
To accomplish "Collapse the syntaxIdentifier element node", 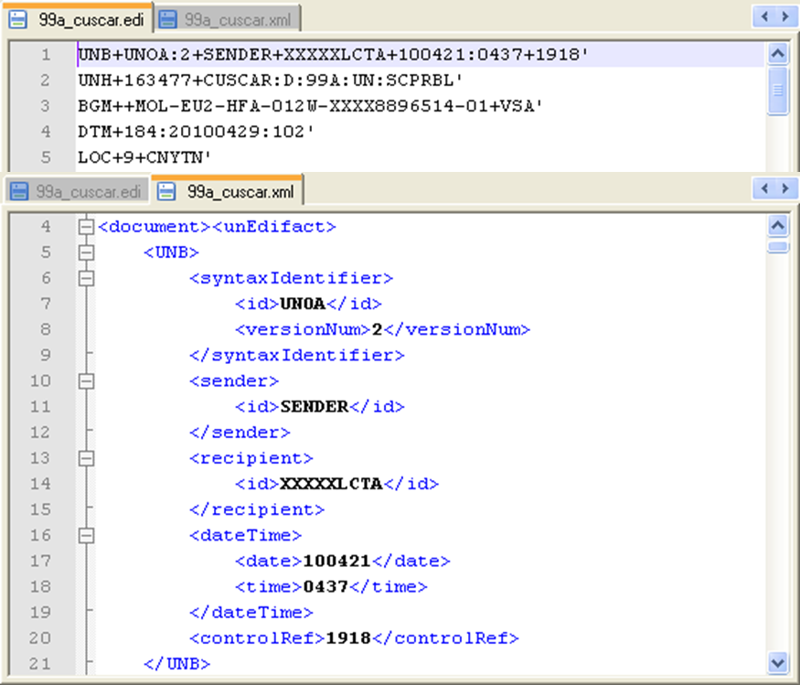I will click(85, 278).
